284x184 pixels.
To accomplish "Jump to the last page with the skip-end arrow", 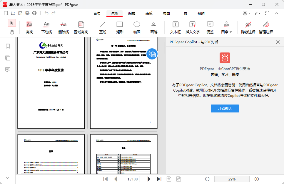I will [159, 179].
